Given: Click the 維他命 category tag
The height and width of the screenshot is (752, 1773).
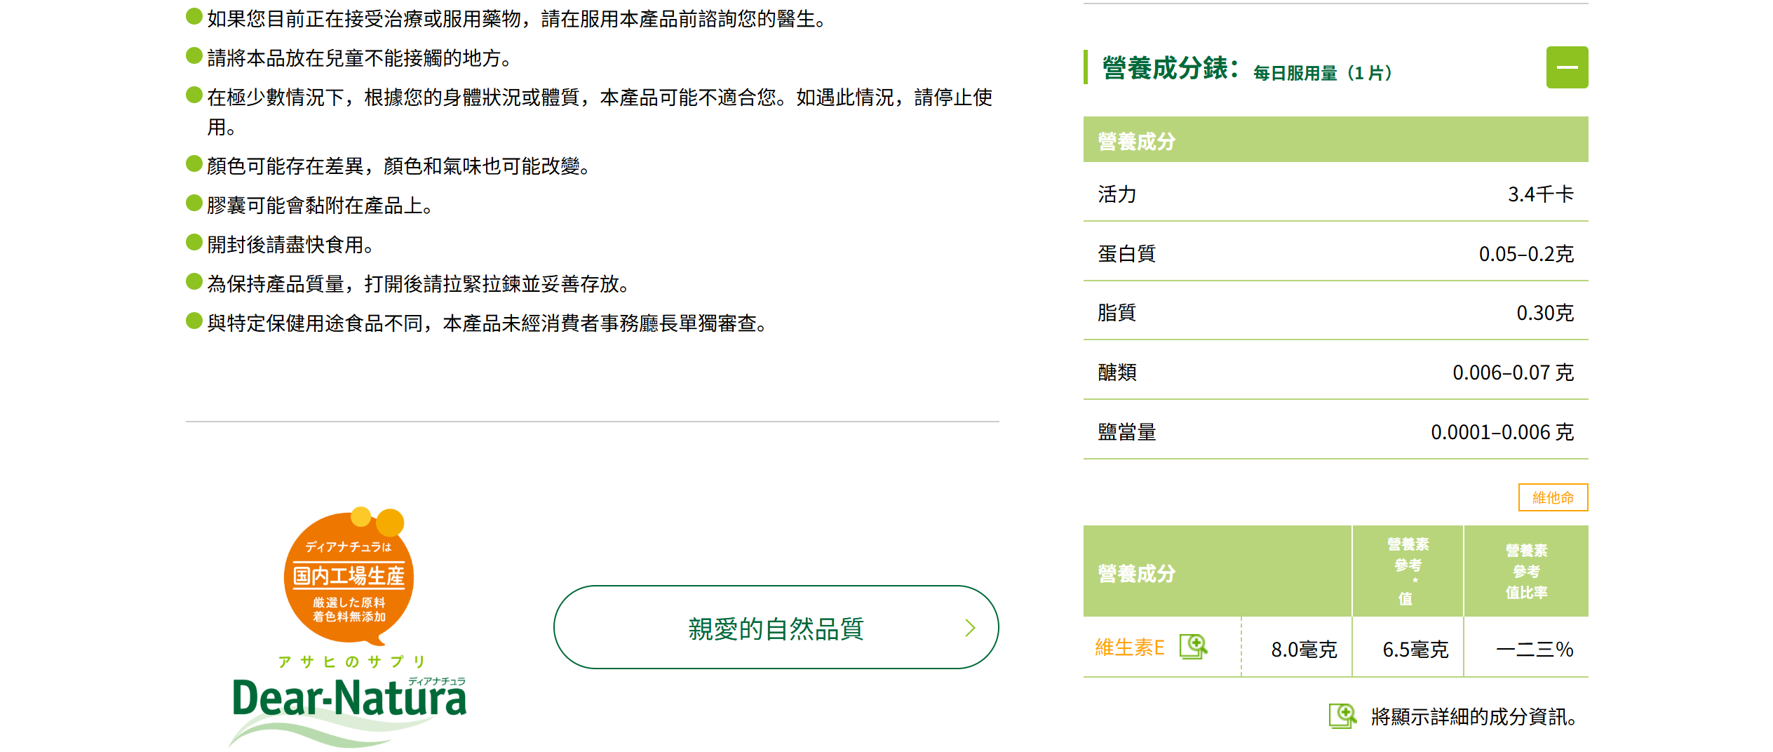Looking at the screenshot, I should (1552, 497).
